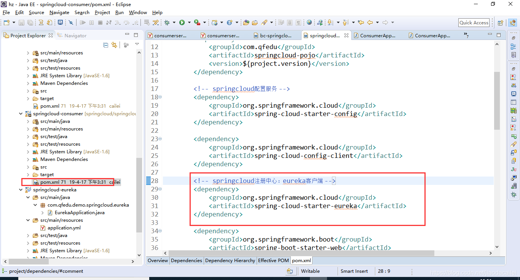The width and height of the screenshot is (520, 280).
Task: Click the New file toolbar icon
Action: tap(6, 22)
